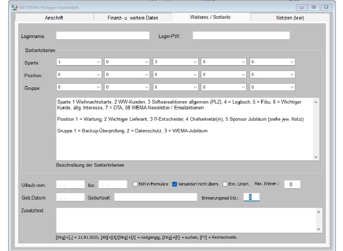
Task: Click the shortcut hint line '[Strg]+[.] = 21.01.2025'
Action: (146, 237)
